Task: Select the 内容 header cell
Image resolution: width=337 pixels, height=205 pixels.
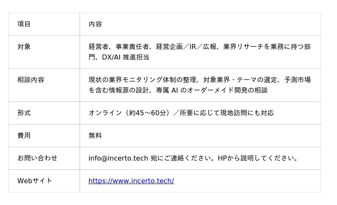Action: point(95,24)
